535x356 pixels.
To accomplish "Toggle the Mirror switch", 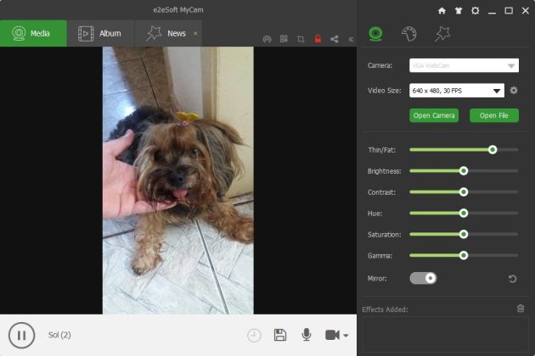I will coord(423,278).
